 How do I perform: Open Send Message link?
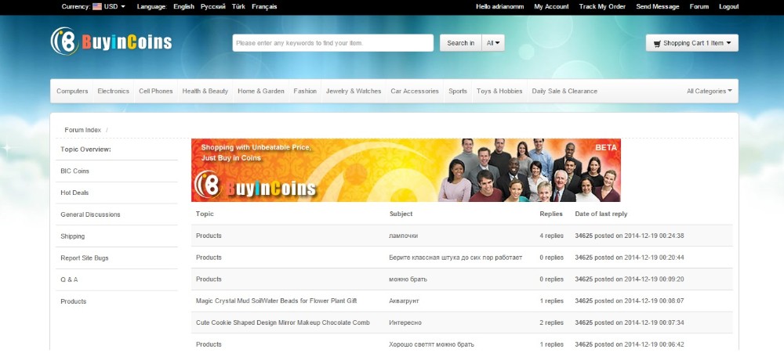pyautogui.click(x=658, y=6)
